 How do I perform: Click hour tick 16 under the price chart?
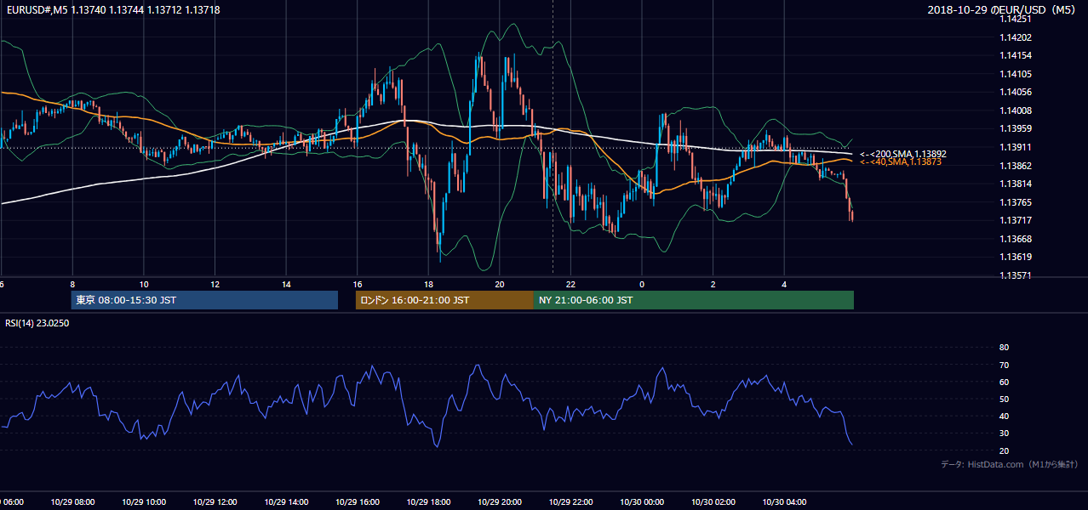click(358, 285)
